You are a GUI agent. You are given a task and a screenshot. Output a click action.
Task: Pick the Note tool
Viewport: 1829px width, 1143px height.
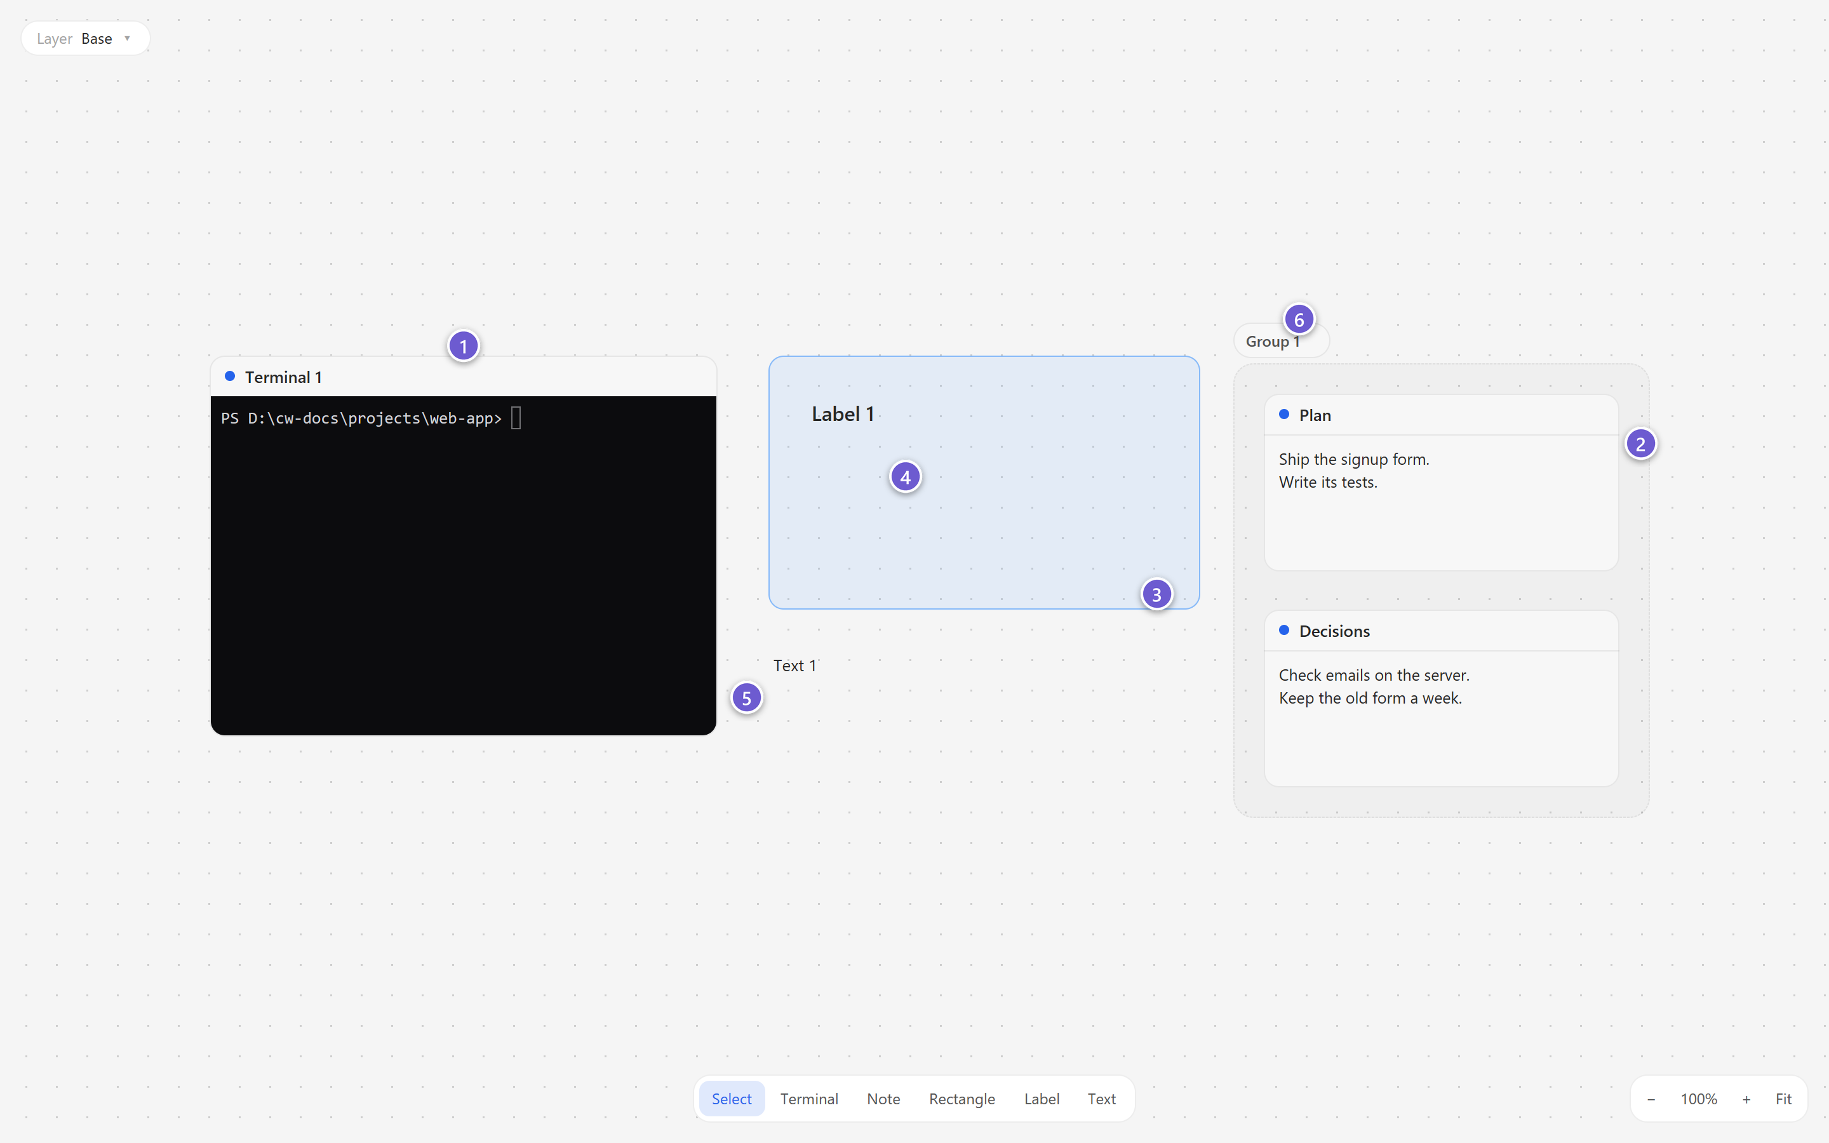tap(883, 1099)
